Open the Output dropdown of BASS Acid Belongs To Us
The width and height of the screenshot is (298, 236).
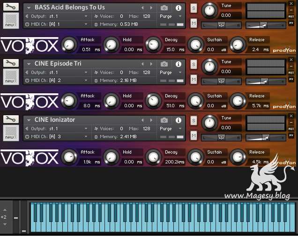point(86,16)
